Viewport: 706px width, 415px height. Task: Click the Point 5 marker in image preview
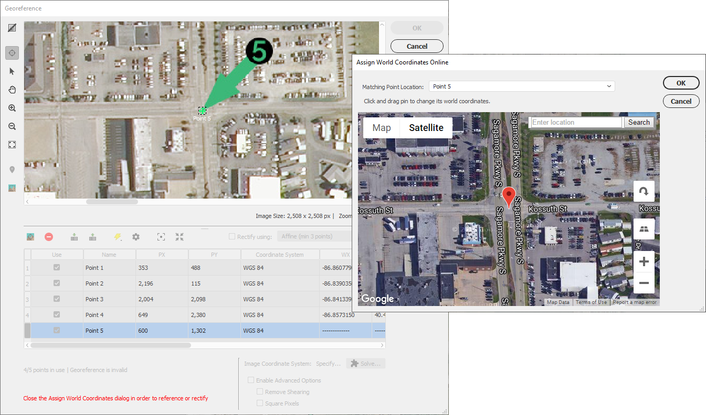pyautogui.click(x=203, y=111)
